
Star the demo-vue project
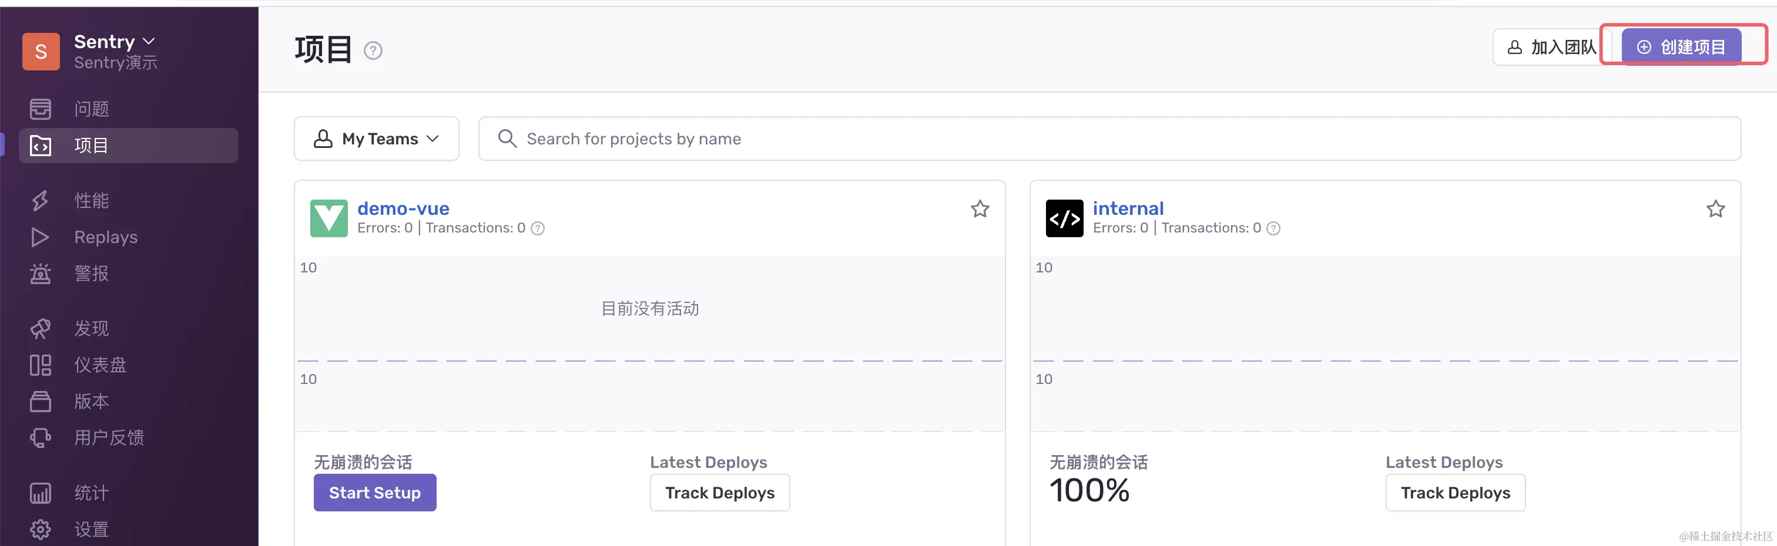point(980,209)
